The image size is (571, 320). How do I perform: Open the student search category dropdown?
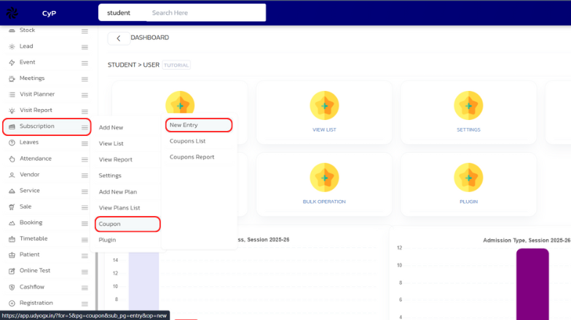point(119,13)
